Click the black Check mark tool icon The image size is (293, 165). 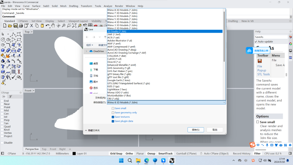[14, 77]
